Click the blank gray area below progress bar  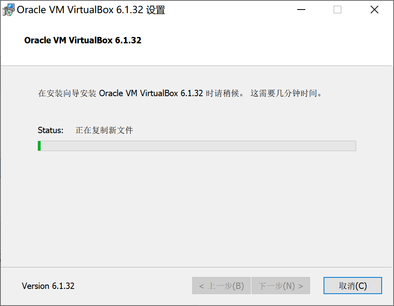197,208
